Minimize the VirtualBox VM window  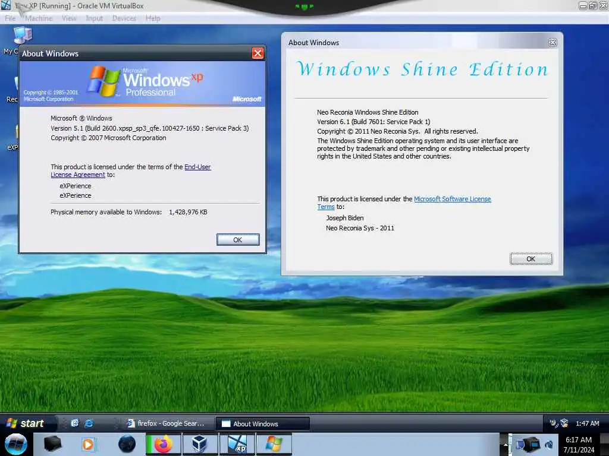[x=583, y=5]
